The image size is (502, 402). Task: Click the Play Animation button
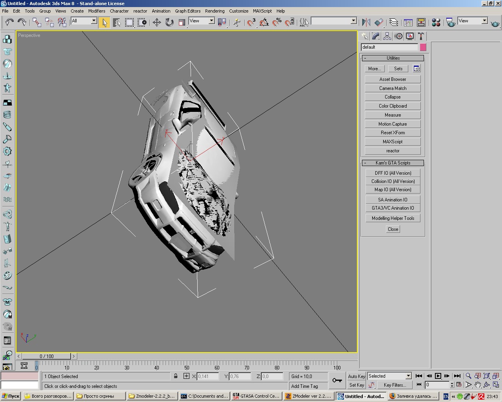point(438,376)
